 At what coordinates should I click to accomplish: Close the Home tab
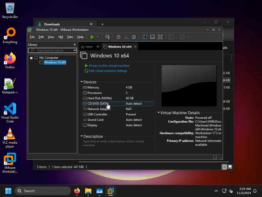point(98,47)
